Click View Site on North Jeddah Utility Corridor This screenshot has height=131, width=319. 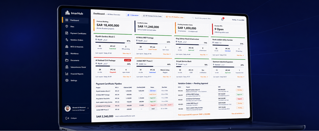[x=240, y=55]
